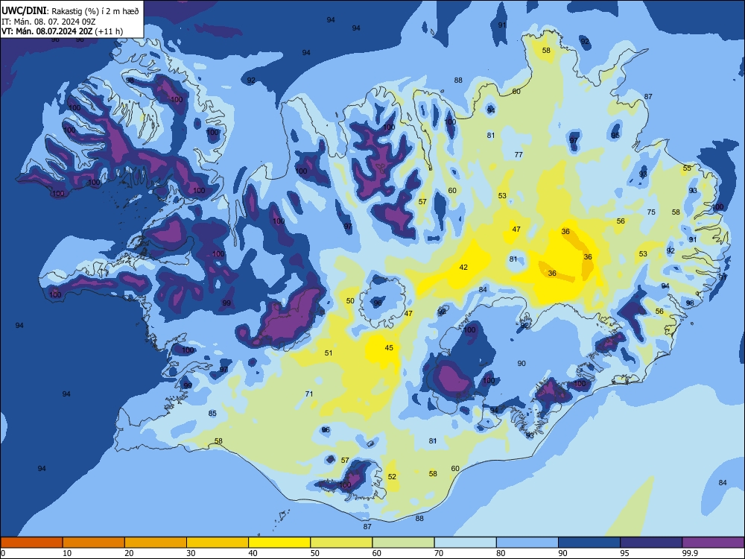Click the pale blue 70–80 legend swatch
The height and width of the screenshot is (559, 745).
coord(465,543)
